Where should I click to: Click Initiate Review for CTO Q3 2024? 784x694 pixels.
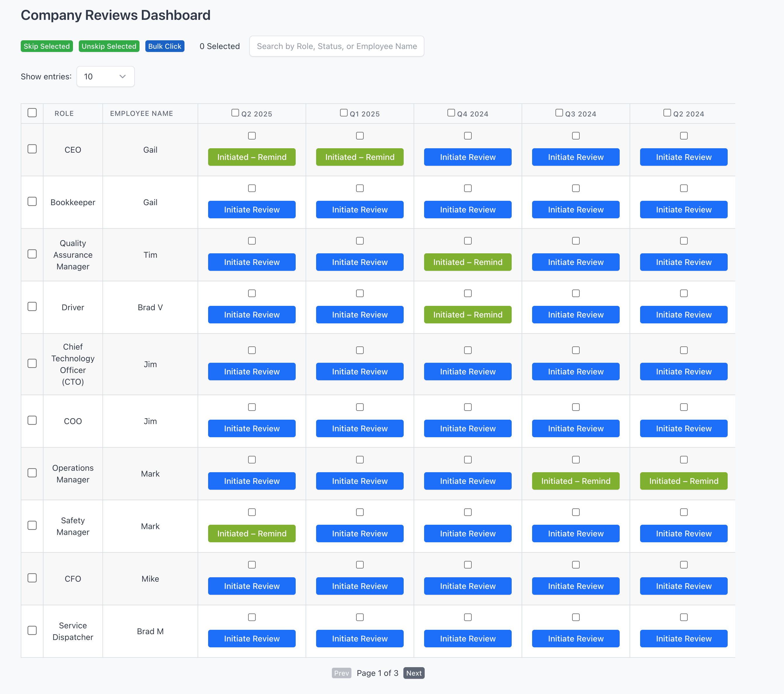click(576, 371)
